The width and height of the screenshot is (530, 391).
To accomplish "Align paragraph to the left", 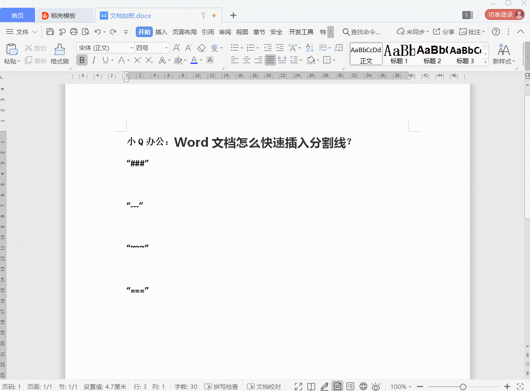I will click(235, 60).
